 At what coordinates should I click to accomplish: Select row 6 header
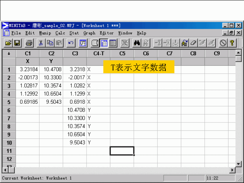point(9,110)
